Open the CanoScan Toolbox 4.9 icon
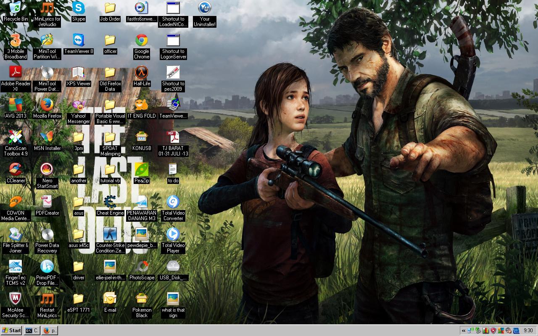This screenshot has width=538, height=336. click(x=16, y=137)
